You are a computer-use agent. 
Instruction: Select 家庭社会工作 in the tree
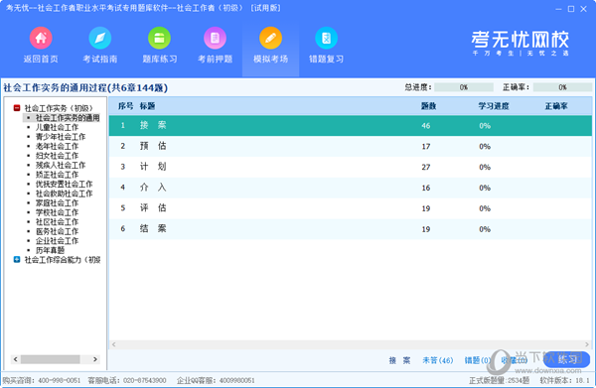pos(57,203)
